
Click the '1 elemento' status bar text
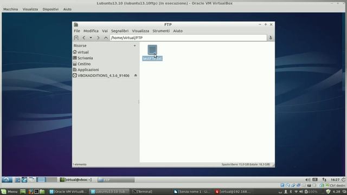tap(80, 165)
